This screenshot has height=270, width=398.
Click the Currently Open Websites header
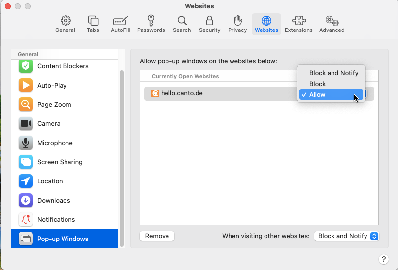click(x=185, y=76)
